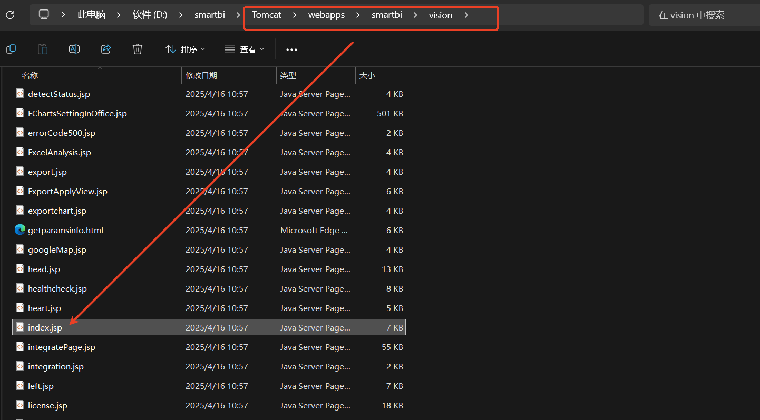Select the file name getparamsinfo.html

coord(65,230)
